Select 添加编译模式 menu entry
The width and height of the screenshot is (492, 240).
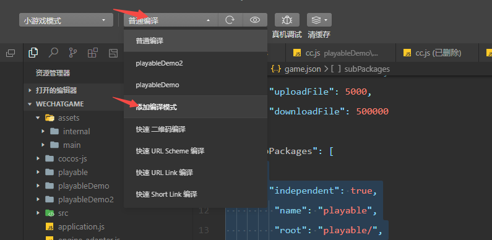tap(196, 107)
